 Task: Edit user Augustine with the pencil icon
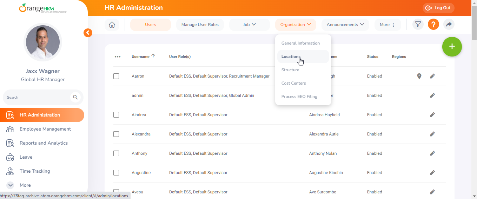point(432,173)
